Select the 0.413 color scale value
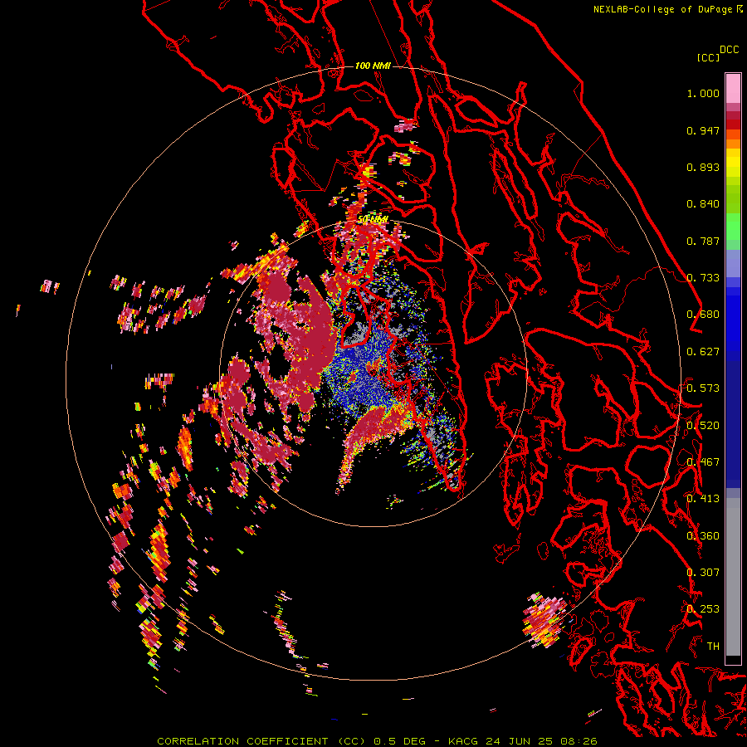The width and height of the screenshot is (747, 747). [x=703, y=499]
